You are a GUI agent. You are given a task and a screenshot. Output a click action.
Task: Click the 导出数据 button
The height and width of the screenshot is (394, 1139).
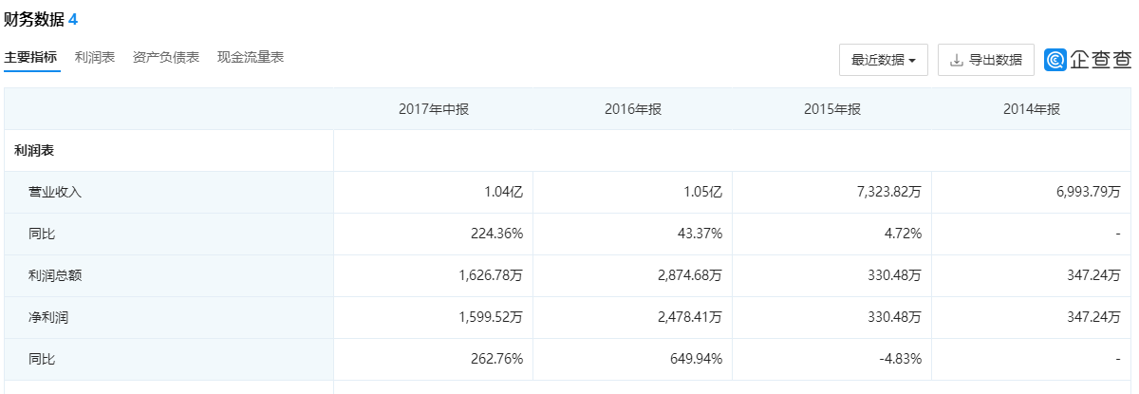click(x=986, y=60)
